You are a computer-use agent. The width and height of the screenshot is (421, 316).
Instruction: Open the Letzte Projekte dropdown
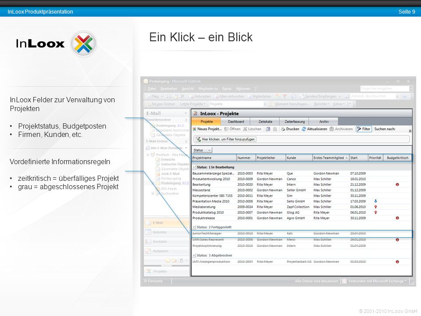(x=193, y=104)
